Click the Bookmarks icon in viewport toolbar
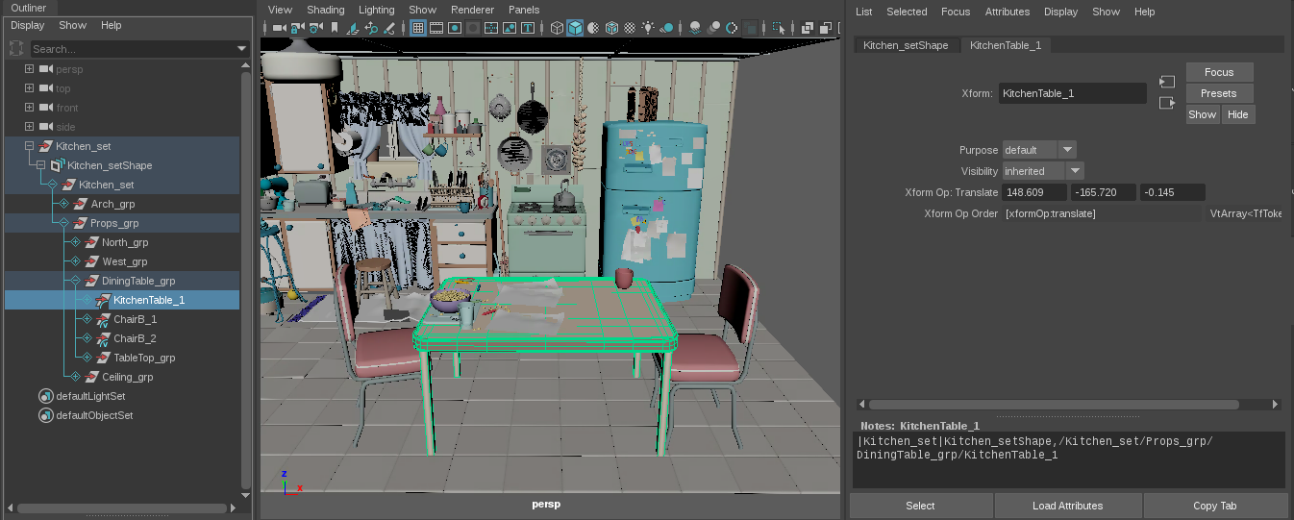This screenshot has width=1294, height=520. point(335,28)
